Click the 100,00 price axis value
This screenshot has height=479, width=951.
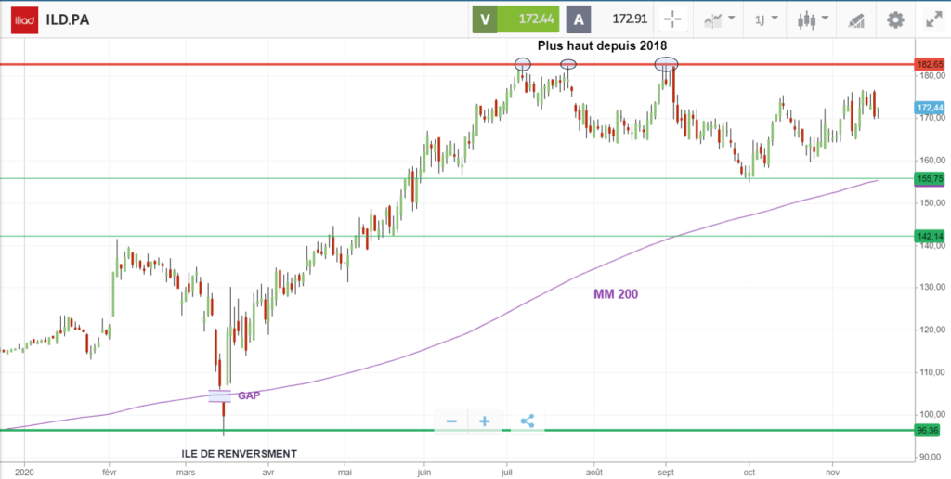tap(931, 415)
